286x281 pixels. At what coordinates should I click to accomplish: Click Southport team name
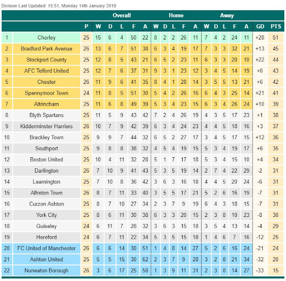pos(46,148)
